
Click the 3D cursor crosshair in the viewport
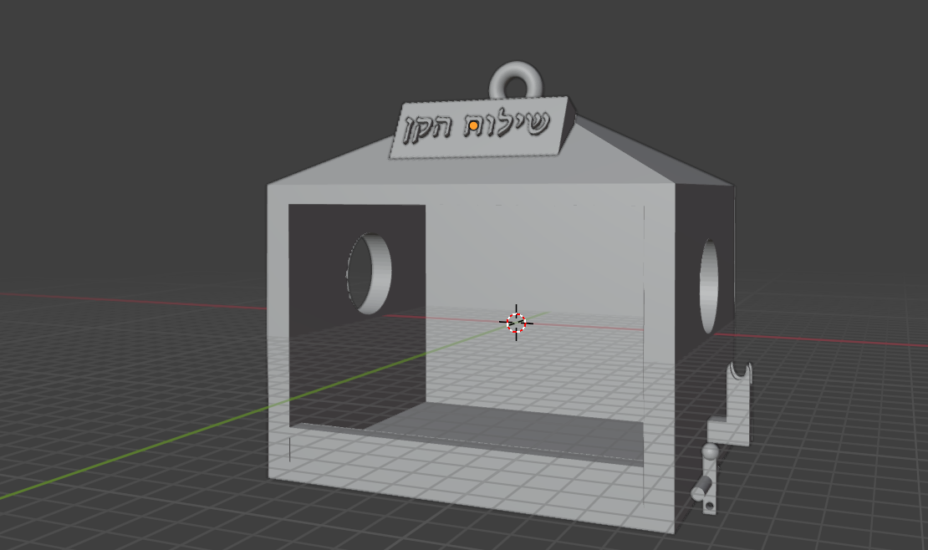516,323
